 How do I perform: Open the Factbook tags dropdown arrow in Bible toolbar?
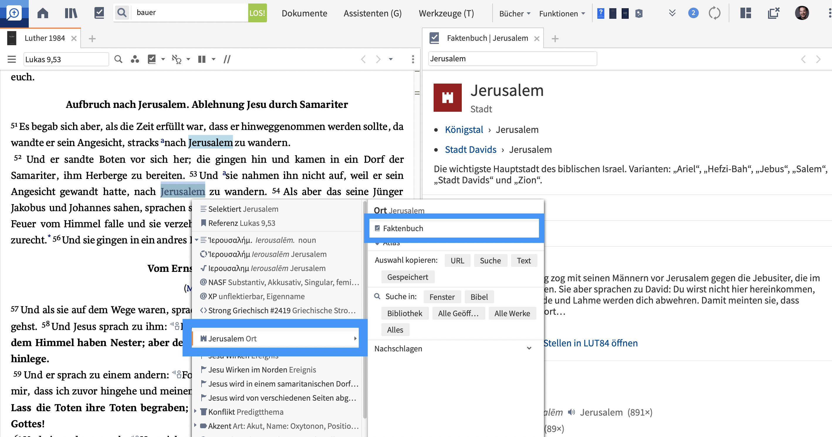[x=163, y=59]
